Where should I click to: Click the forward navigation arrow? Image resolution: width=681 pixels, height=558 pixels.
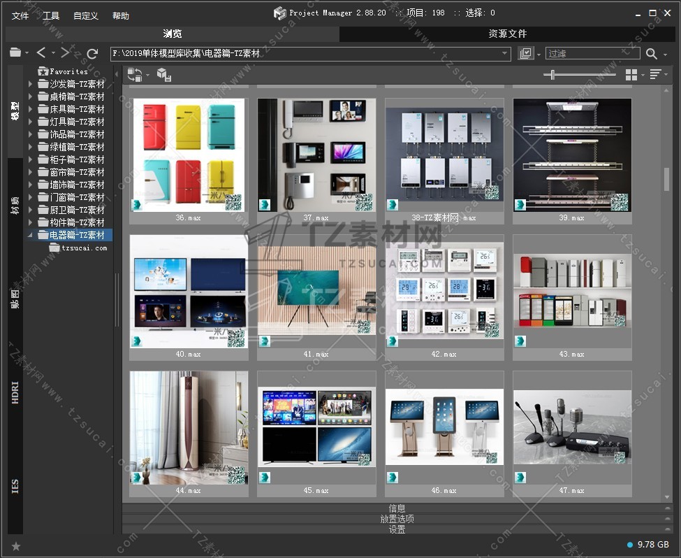(x=65, y=53)
